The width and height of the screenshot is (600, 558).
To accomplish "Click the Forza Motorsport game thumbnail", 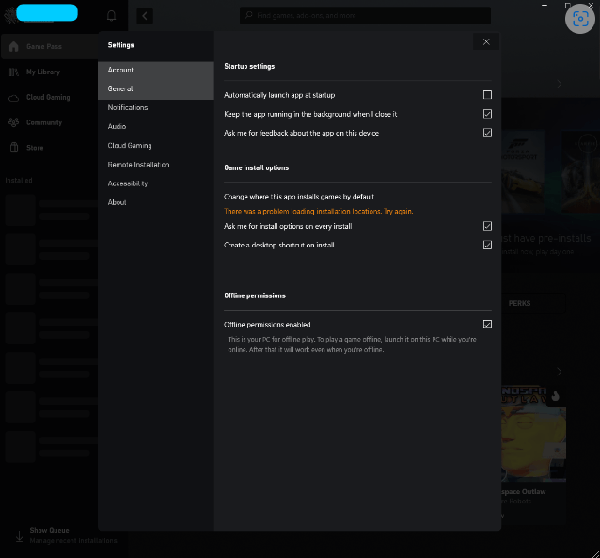I will pos(523,171).
